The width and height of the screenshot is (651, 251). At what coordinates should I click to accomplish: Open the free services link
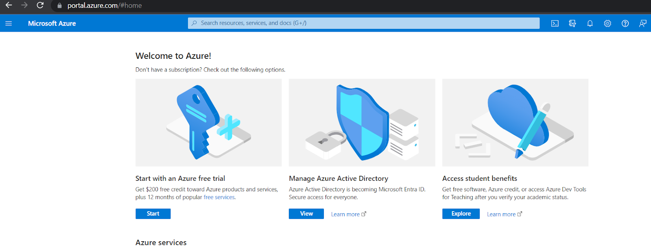point(219,197)
